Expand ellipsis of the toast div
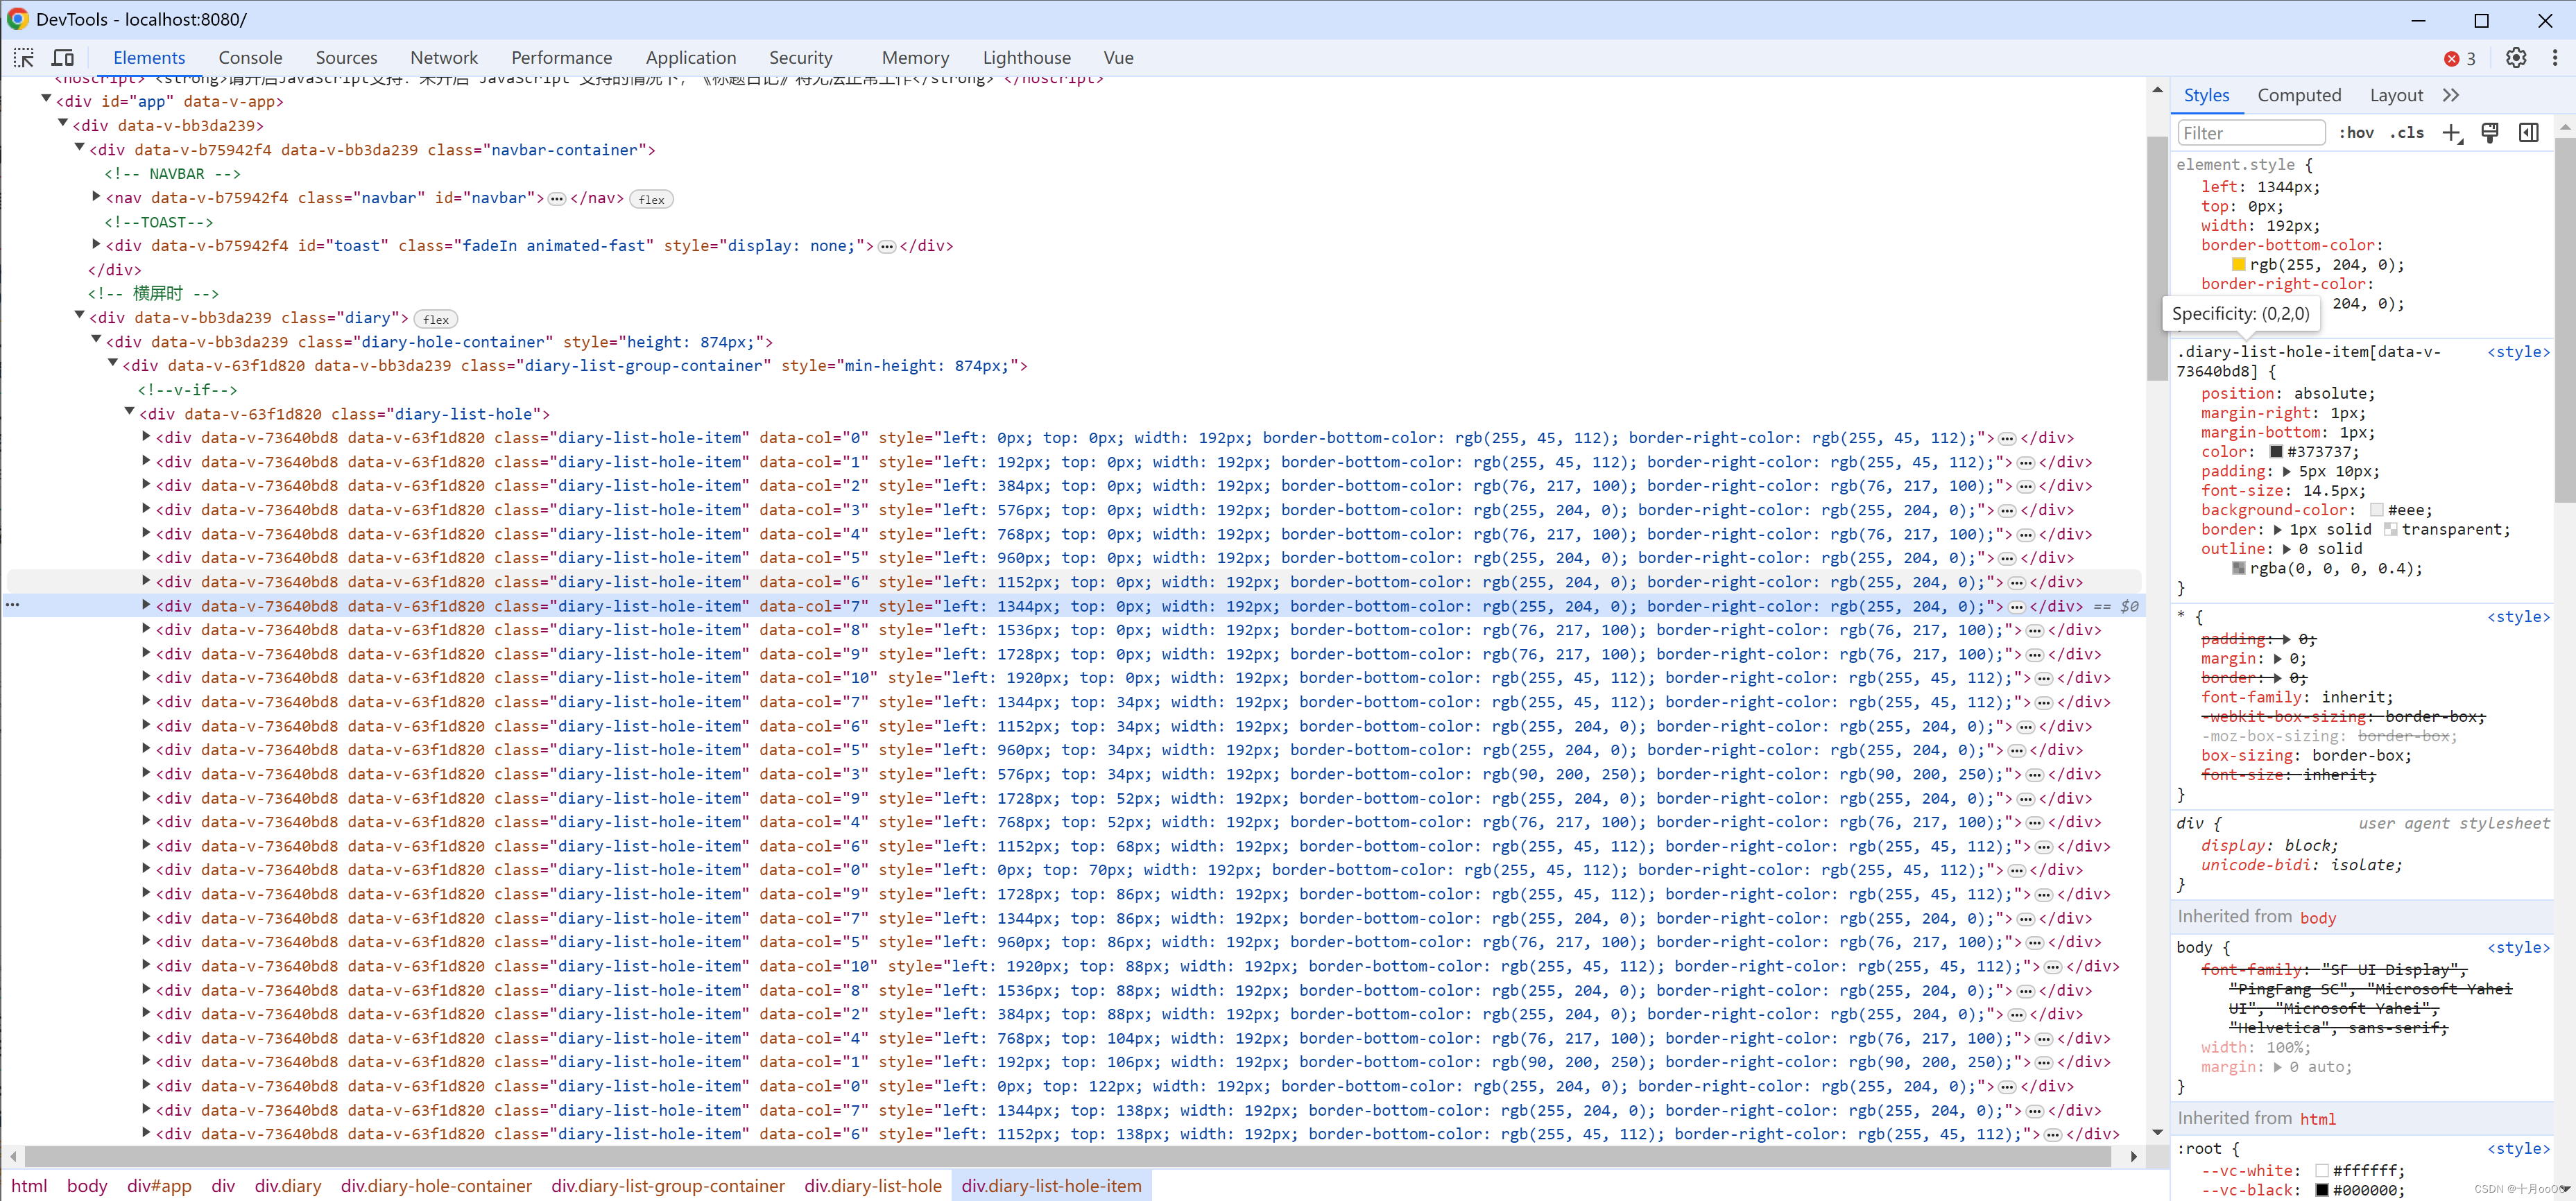 coord(887,247)
